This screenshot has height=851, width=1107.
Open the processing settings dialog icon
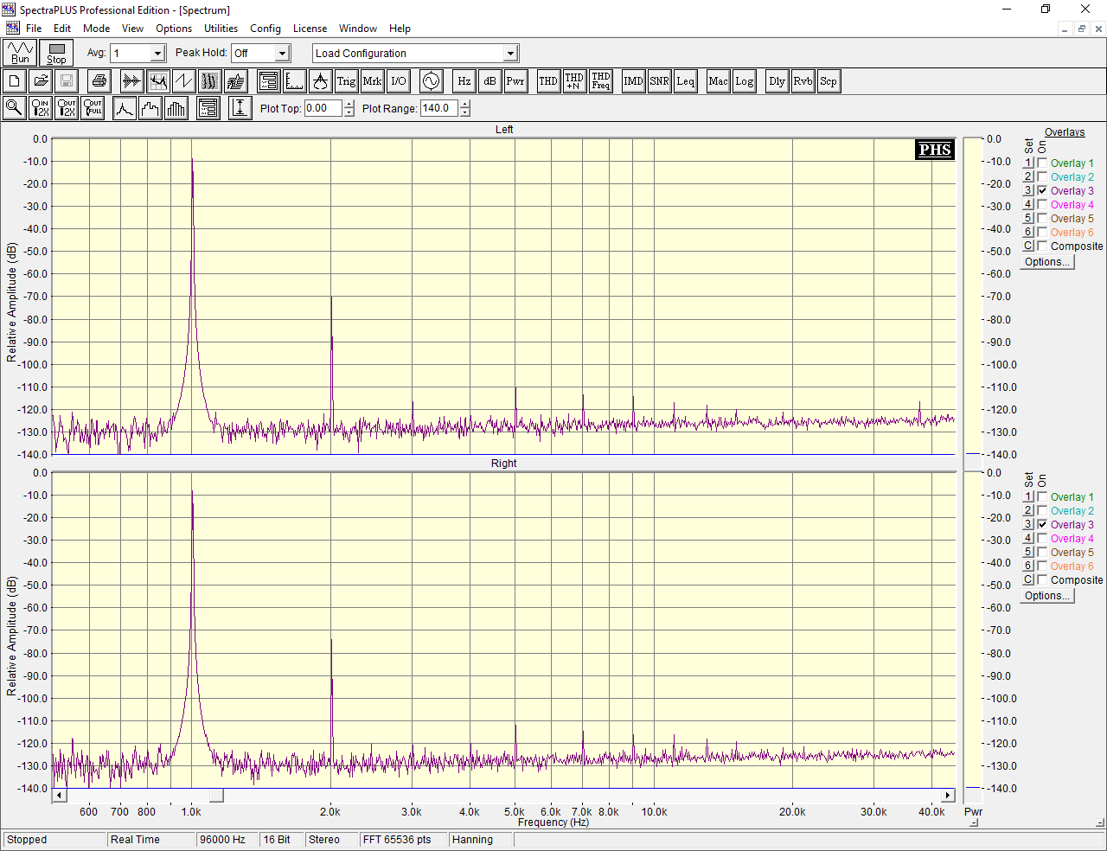(268, 81)
